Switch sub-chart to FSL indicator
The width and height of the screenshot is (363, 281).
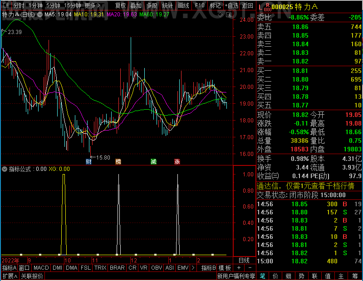click(x=86, y=268)
